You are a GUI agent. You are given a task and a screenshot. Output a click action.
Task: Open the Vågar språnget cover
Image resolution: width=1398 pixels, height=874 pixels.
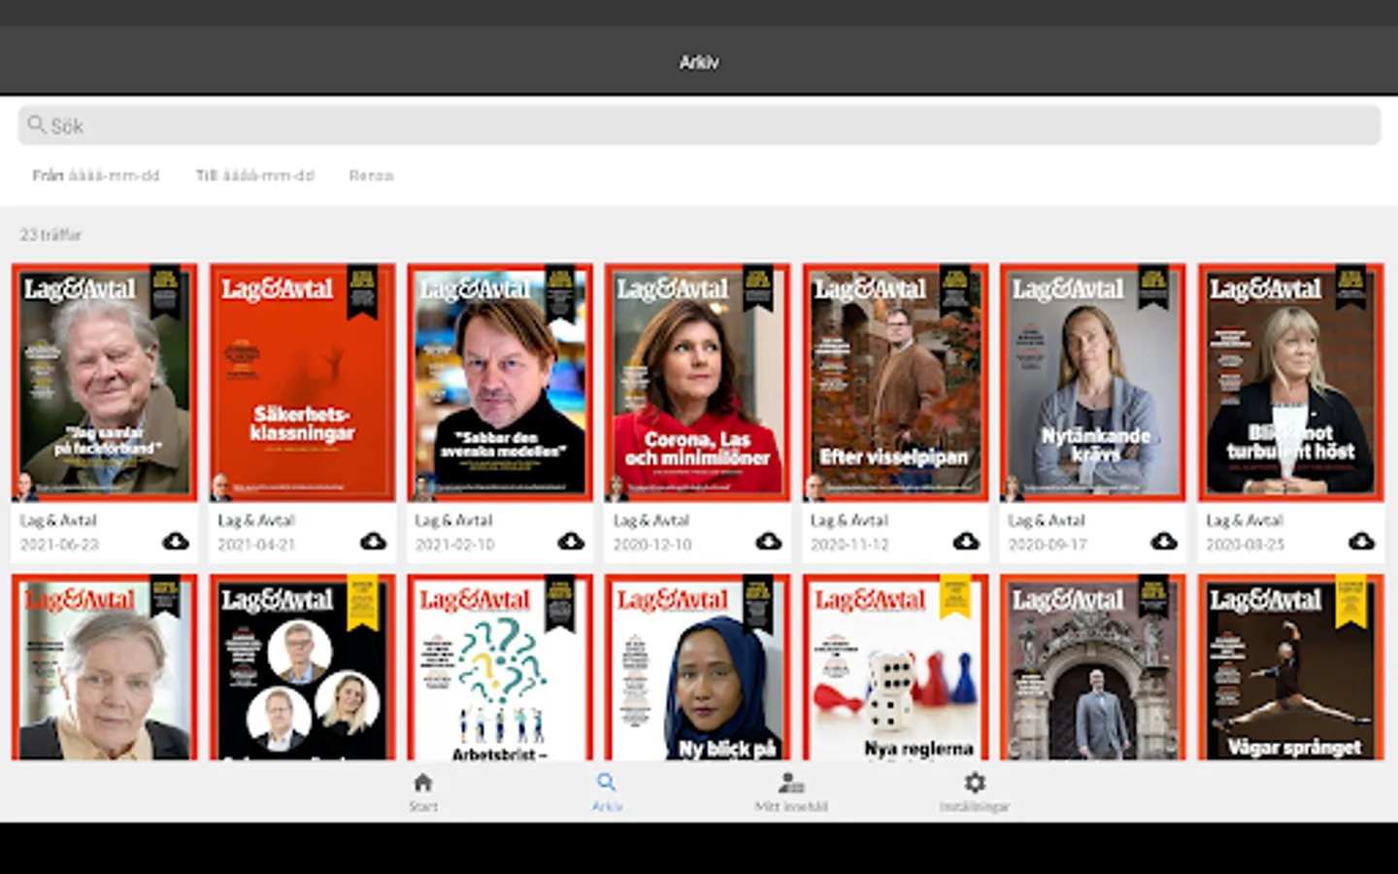[x=1290, y=667]
